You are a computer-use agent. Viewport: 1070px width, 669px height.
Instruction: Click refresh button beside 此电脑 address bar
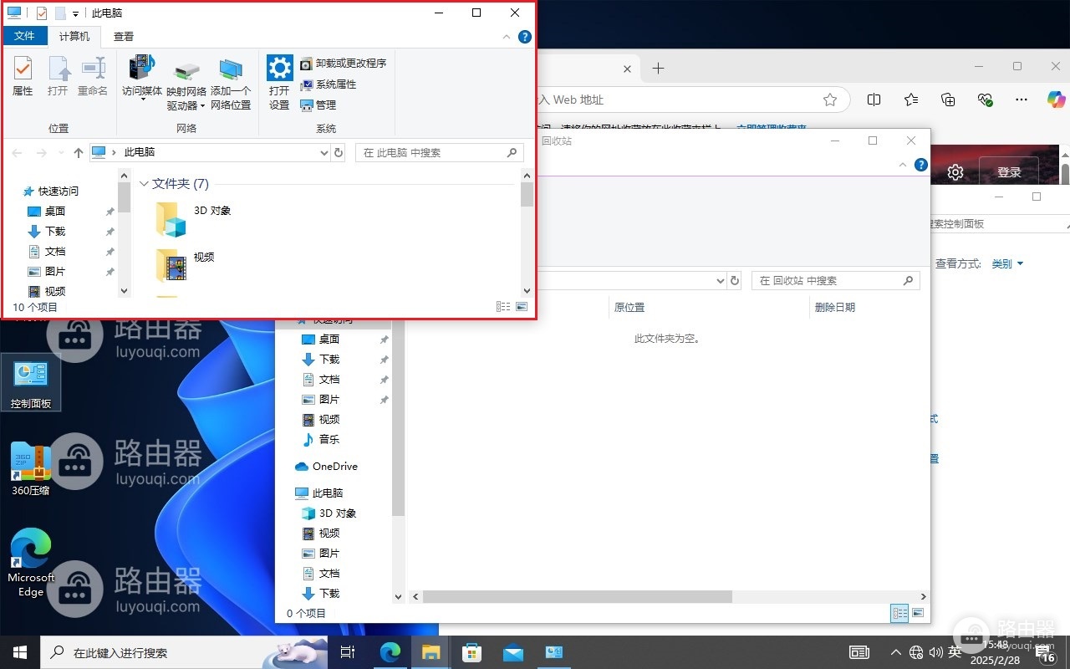pos(339,153)
